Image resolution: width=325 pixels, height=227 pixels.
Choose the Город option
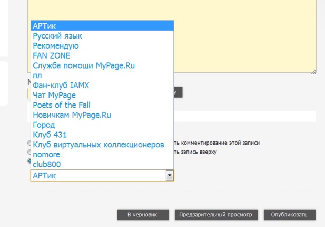(102, 125)
